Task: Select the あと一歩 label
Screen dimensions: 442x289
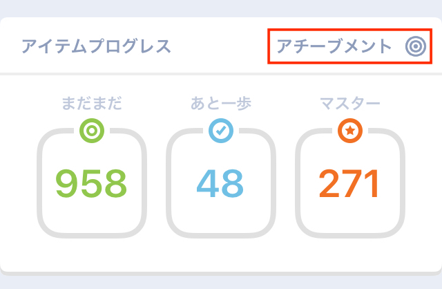Action: point(221,103)
